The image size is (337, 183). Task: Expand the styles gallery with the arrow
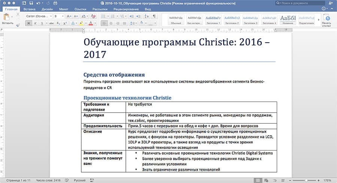[x=319, y=19]
